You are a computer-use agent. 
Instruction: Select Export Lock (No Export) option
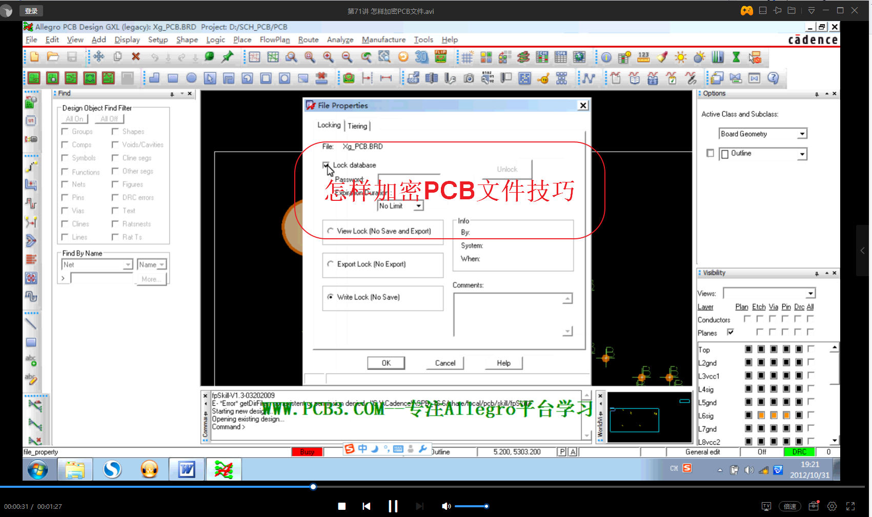click(x=331, y=264)
